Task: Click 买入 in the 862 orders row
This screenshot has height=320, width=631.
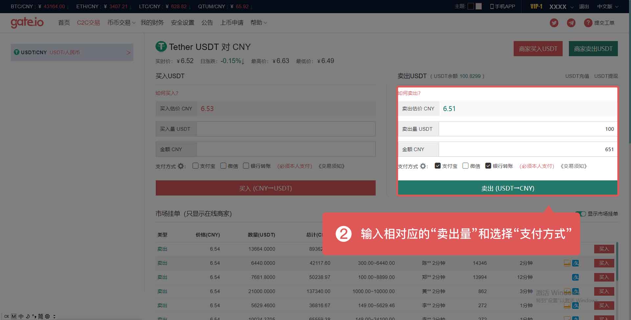Action: pyautogui.click(x=604, y=291)
